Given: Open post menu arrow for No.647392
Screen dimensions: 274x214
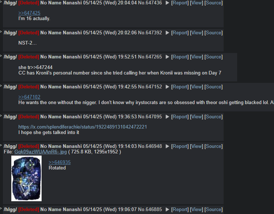Looking at the screenshot, I should 167,33.
